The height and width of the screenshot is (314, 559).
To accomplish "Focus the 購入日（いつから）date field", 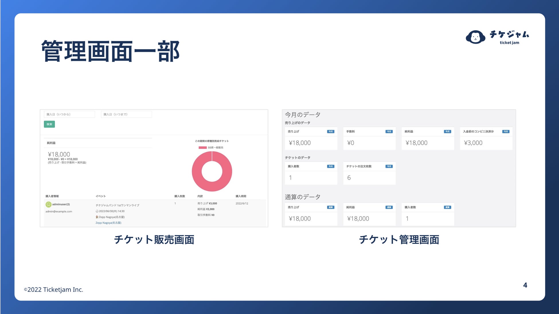I will pyautogui.click(x=69, y=114).
